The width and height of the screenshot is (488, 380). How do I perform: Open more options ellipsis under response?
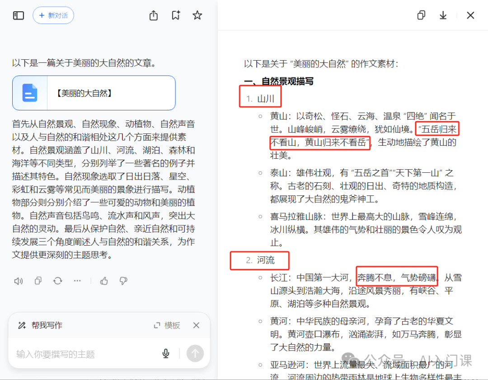point(77,281)
